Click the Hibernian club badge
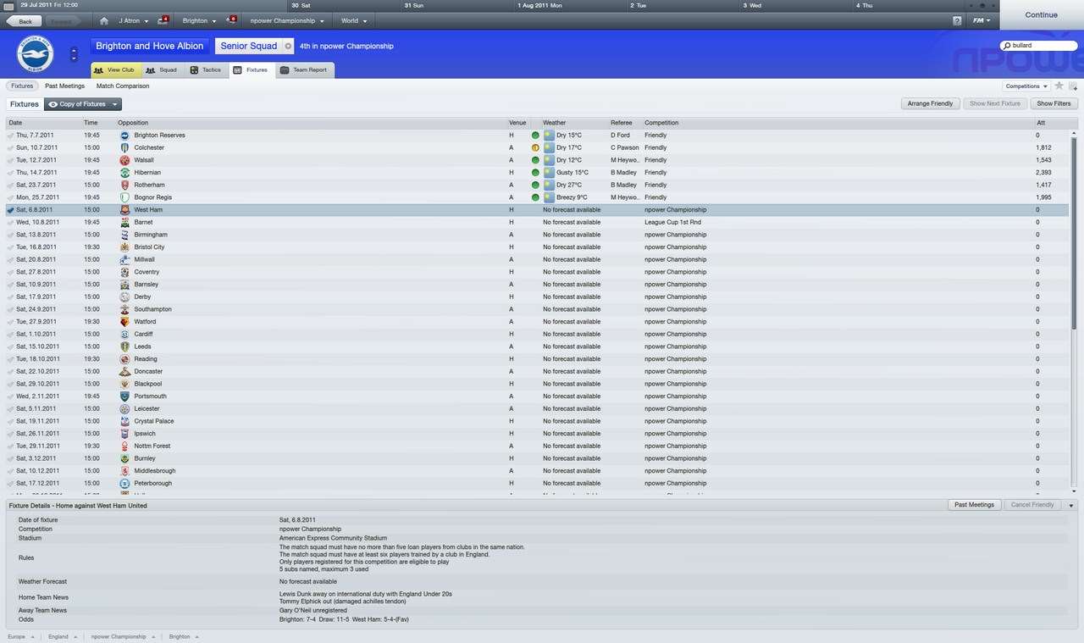This screenshot has width=1084, height=643. click(x=124, y=172)
